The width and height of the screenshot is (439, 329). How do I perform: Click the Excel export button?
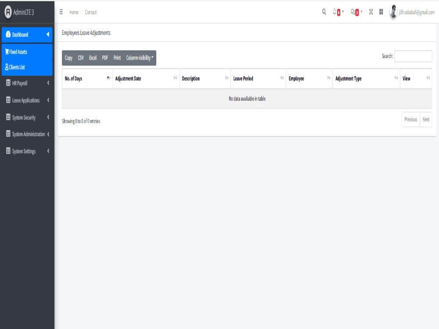(x=93, y=58)
